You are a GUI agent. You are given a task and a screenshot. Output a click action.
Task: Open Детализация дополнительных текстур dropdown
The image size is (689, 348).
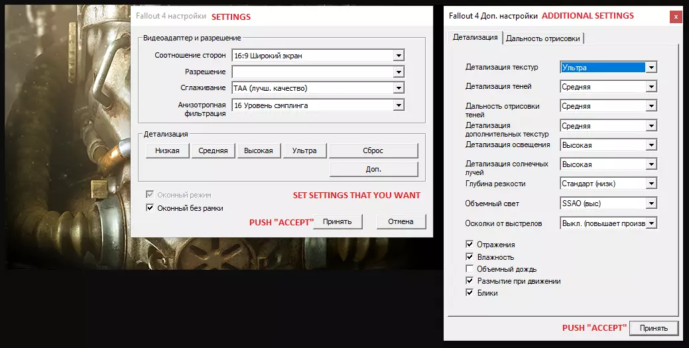click(609, 126)
